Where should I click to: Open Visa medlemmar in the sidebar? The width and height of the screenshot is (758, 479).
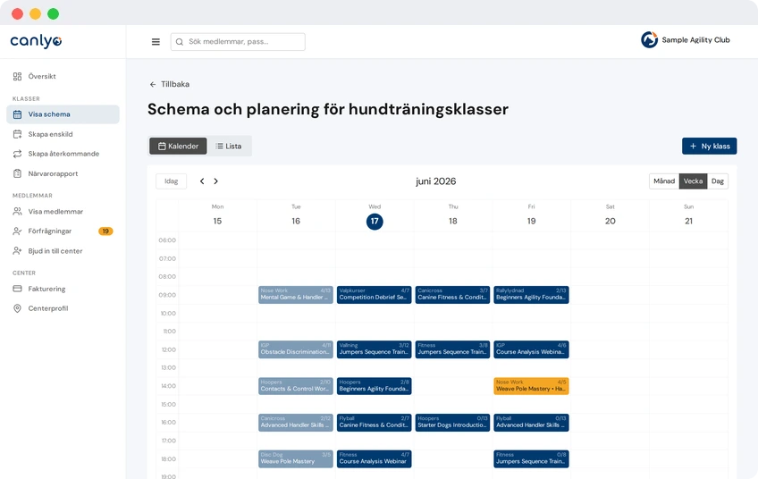tap(63, 212)
